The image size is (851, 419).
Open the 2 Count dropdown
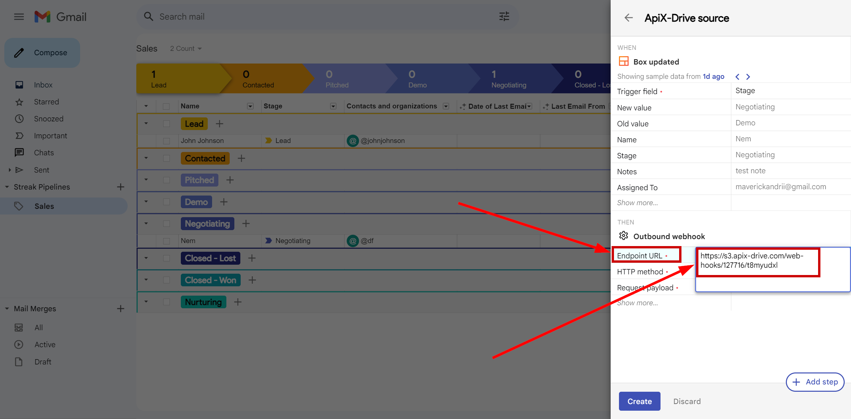[x=186, y=49]
